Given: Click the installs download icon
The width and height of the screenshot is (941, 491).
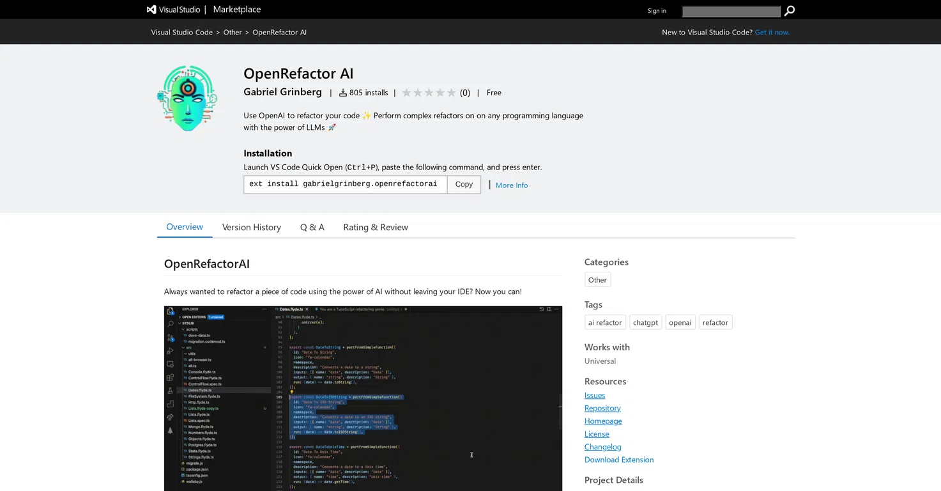Looking at the screenshot, I should pyautogui.click(x=342, y=93).
